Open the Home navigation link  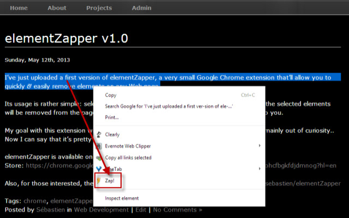tap(19, 8)
